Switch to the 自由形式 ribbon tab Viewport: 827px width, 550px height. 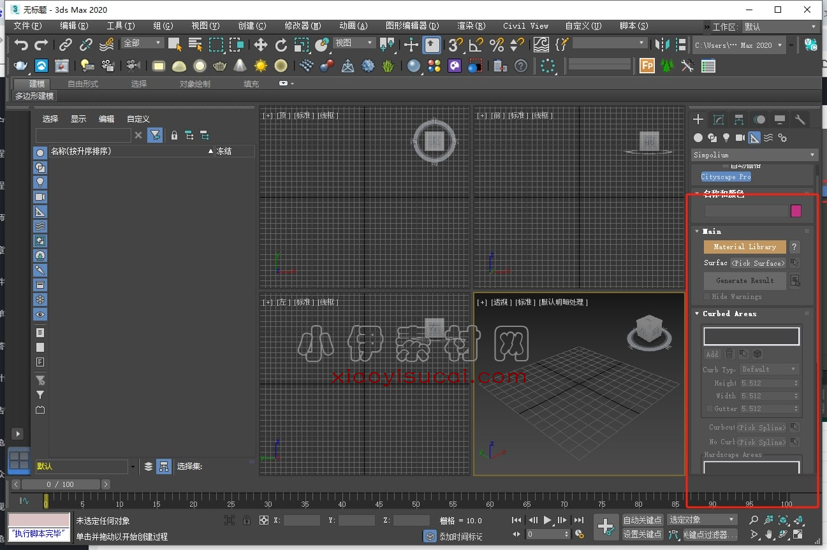point(83,84)
